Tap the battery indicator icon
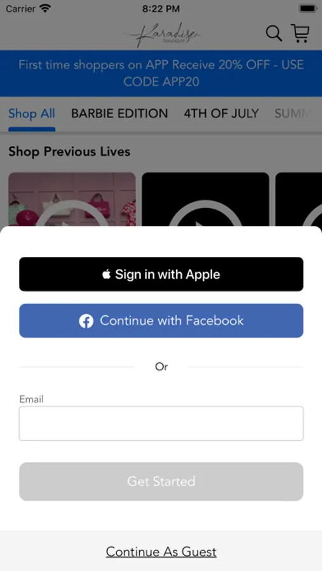322x571 pixels. pos(308,8)
